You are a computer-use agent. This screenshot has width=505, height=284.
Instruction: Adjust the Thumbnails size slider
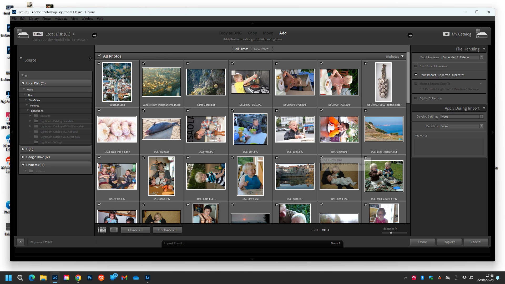(x=391, y=233)
